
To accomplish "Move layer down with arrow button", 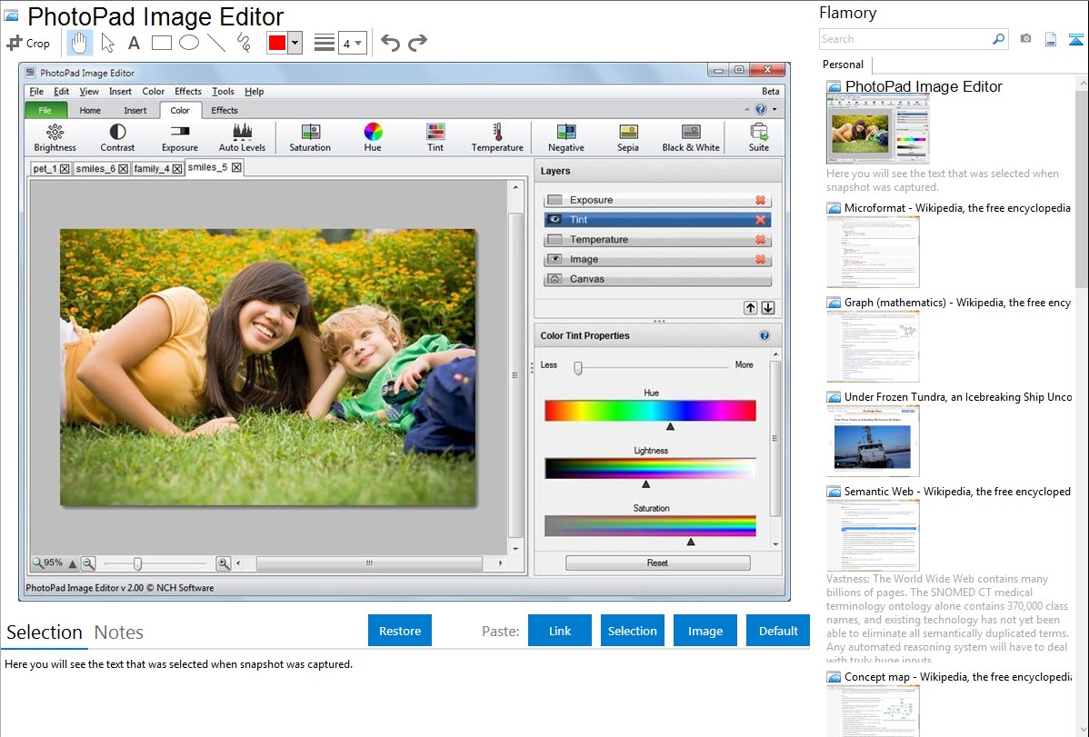I will point(767,308).
